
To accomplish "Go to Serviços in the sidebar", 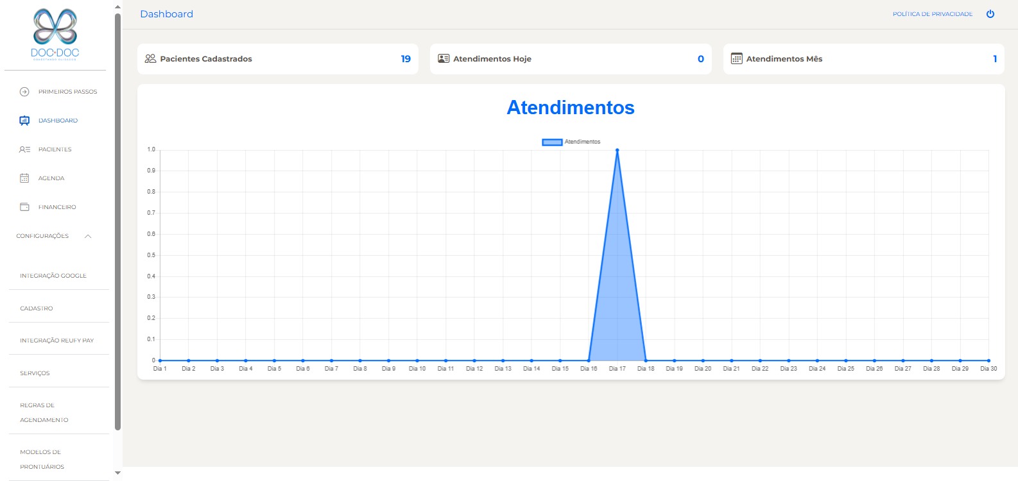I will point(35,373).
